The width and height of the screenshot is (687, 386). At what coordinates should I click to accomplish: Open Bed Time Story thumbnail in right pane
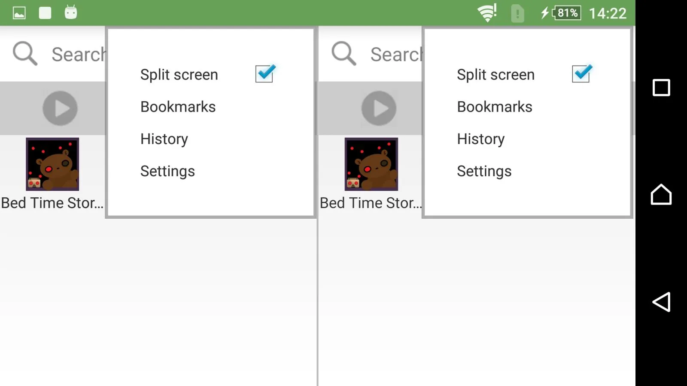tap(371, 164)
